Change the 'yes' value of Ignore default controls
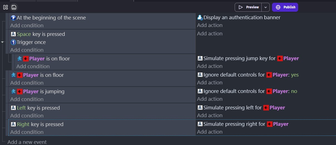The image size is (336, 145). click(x=295, y=75)
